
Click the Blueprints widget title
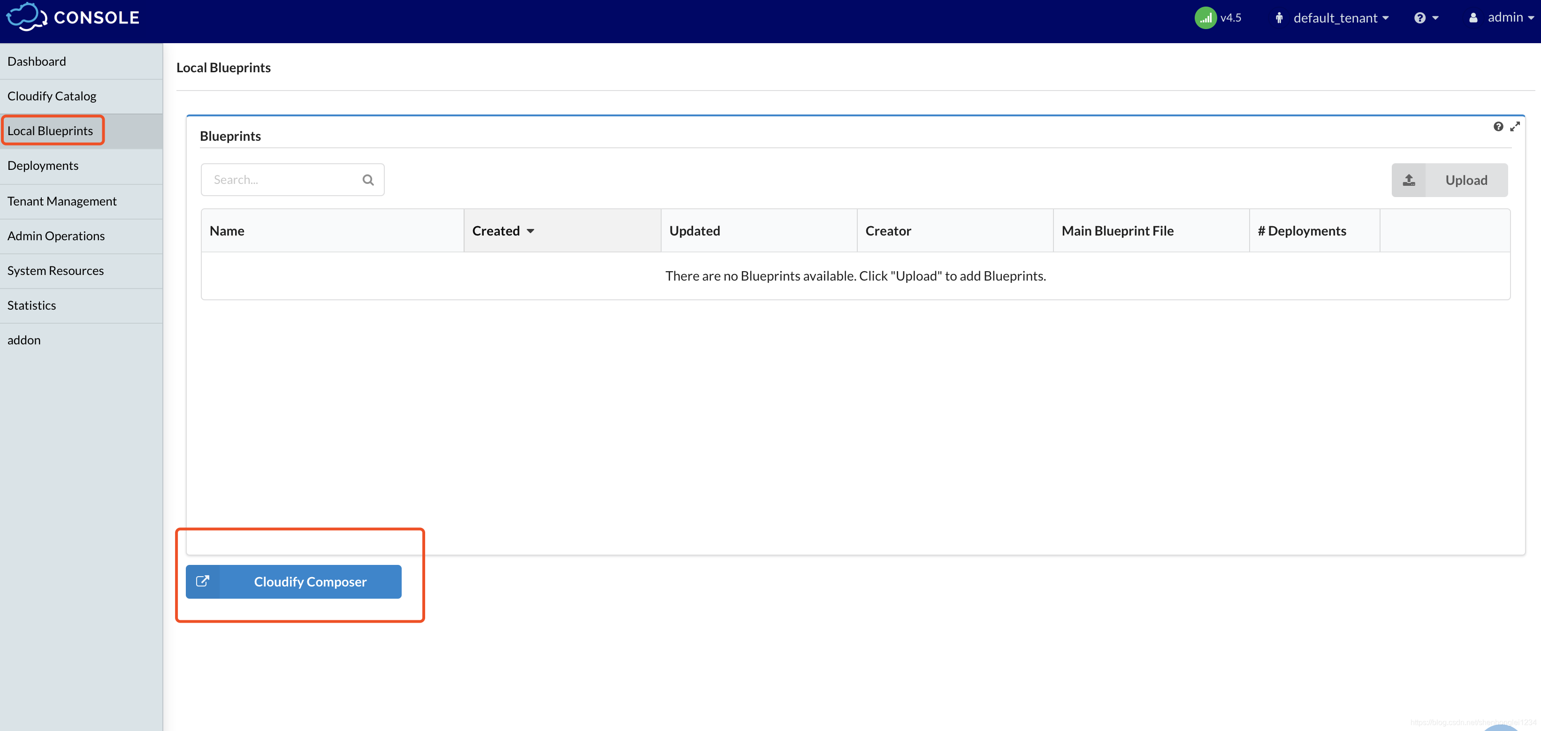click(x=230, y=137)
